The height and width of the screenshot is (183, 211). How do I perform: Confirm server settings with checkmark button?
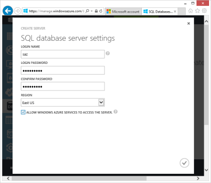184,163
